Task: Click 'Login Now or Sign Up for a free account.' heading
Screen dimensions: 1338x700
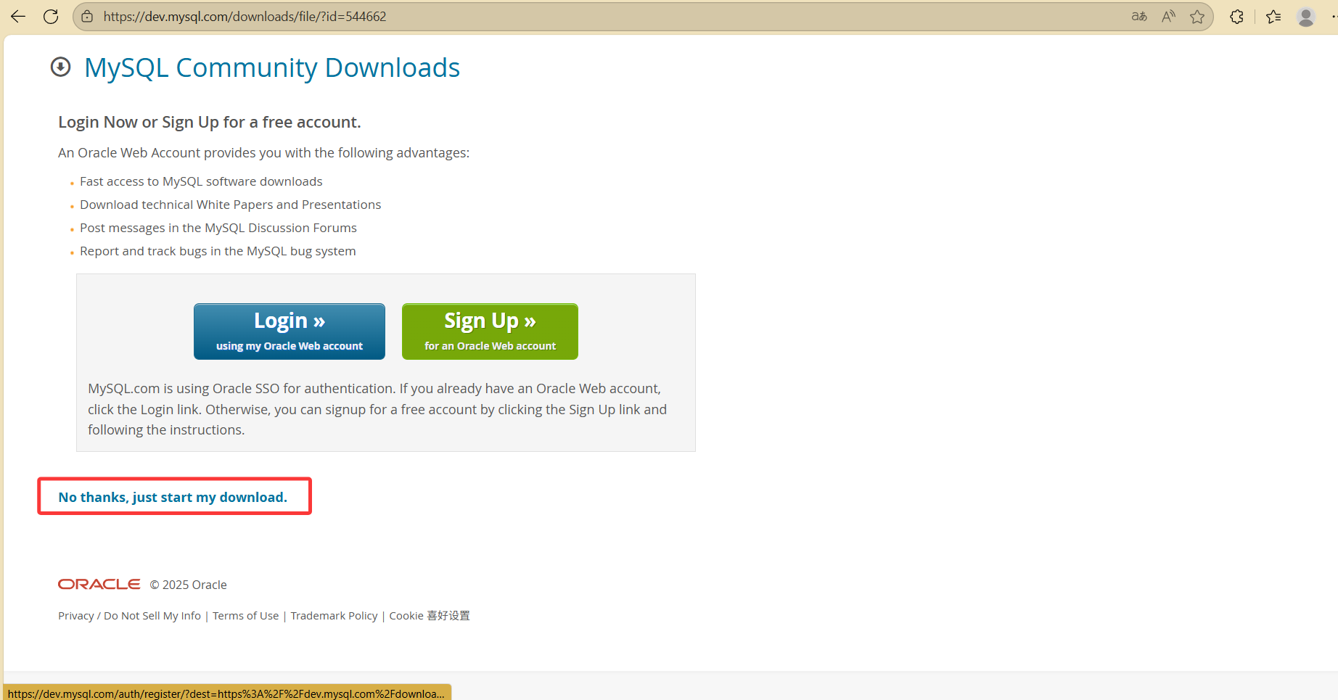Action: coord(210,122)
